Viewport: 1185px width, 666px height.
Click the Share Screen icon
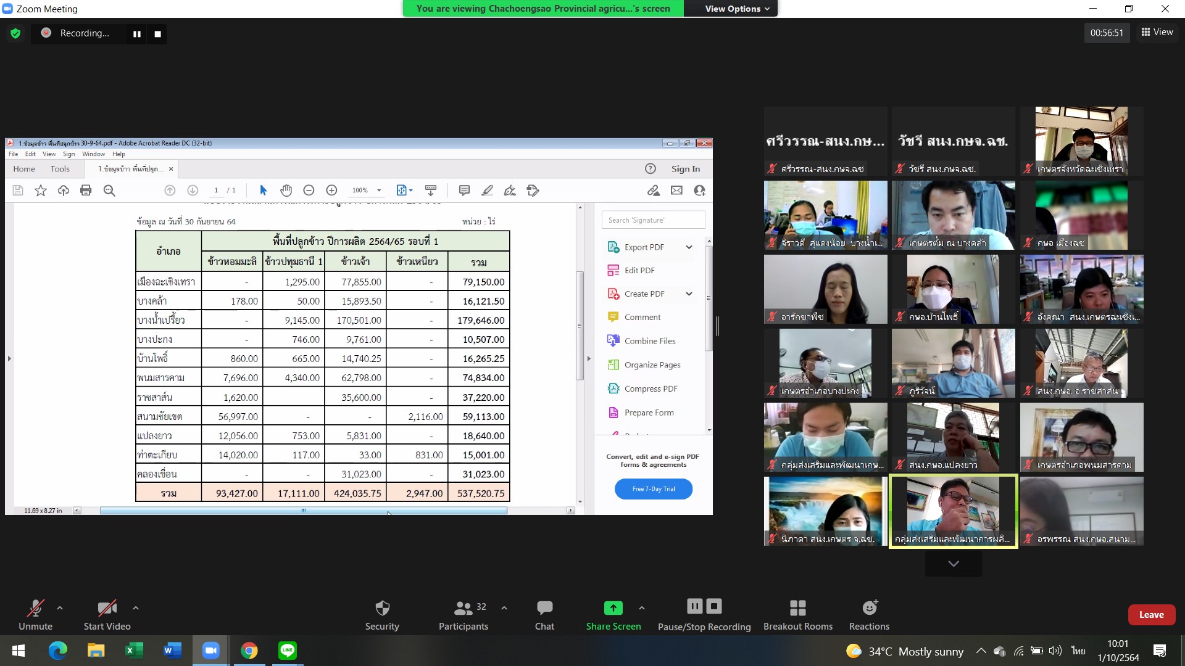pos(613,608)
